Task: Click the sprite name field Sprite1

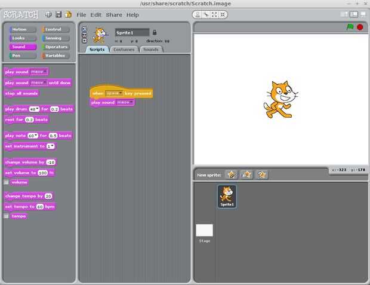Action: pyautogui.click(x=132, y=32)
